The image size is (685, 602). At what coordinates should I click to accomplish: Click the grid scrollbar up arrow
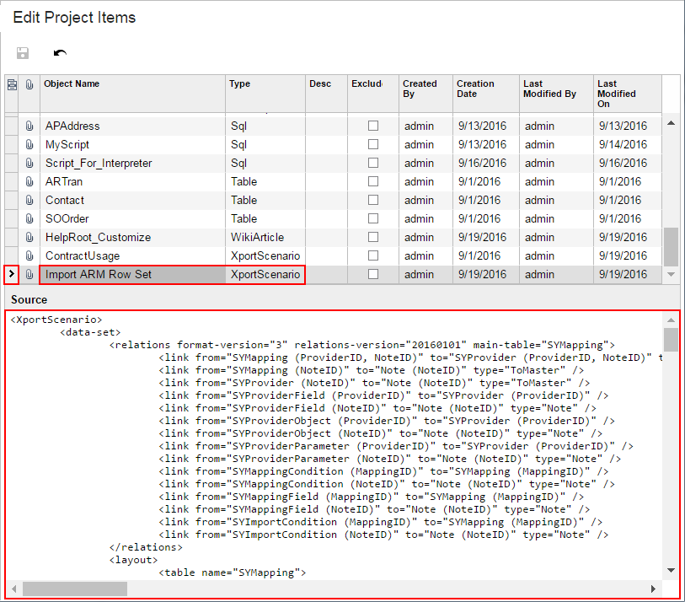pos(671,123)
